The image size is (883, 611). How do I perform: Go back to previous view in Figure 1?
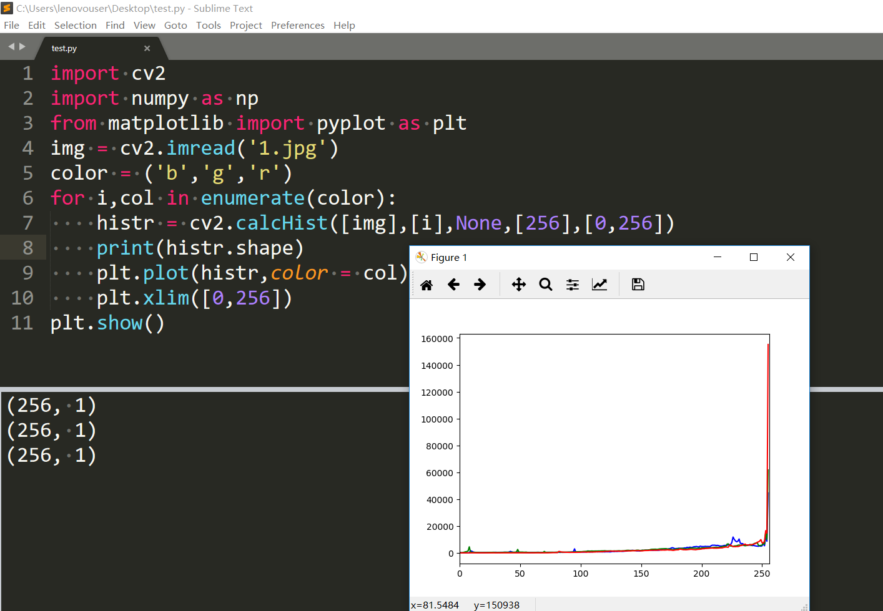tap(453, 285)
